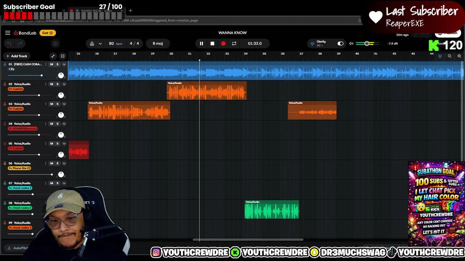This screenshot has height=261, width=465.
Task: Open the BandLab hamburger menu
Action: coord(8,33)
